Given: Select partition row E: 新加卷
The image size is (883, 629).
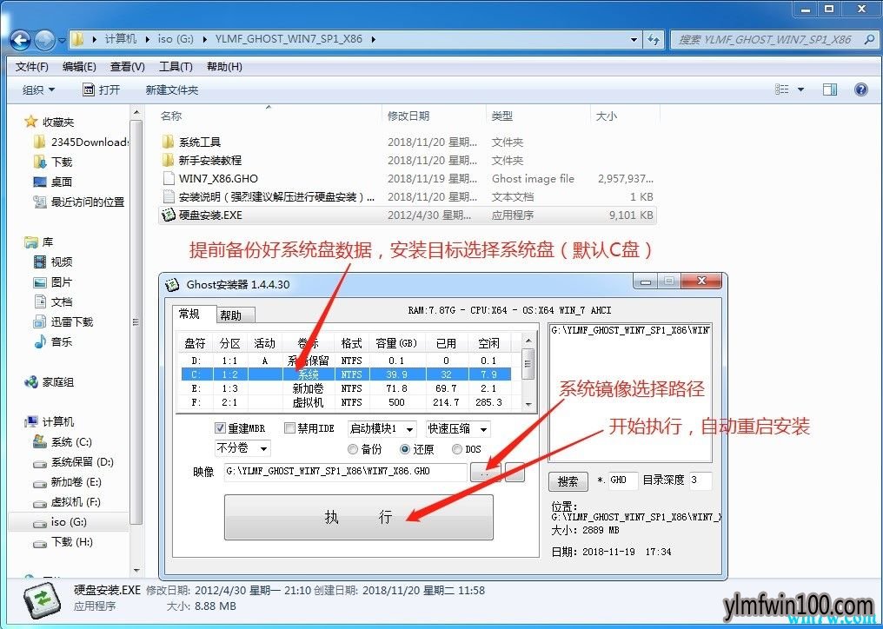Looking at the screenshot, I should click(346, 388).
